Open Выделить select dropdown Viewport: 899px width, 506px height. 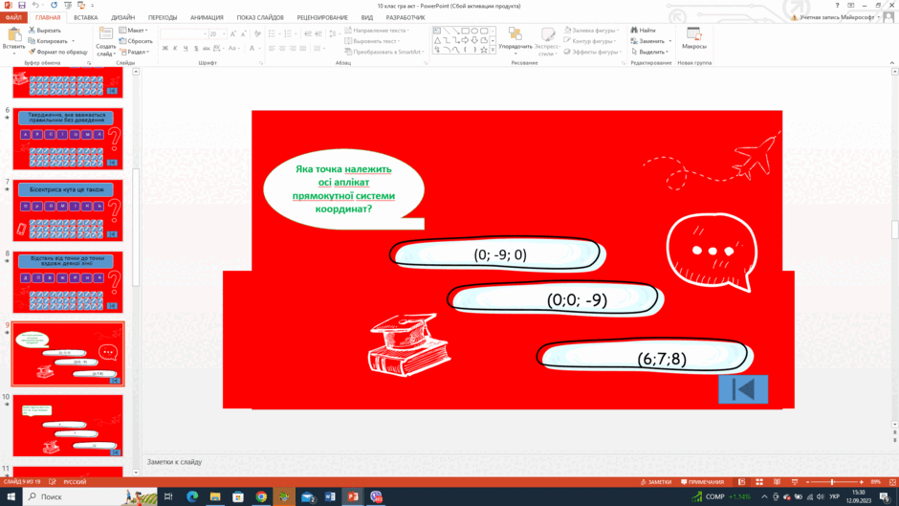[x=652, y=52]
